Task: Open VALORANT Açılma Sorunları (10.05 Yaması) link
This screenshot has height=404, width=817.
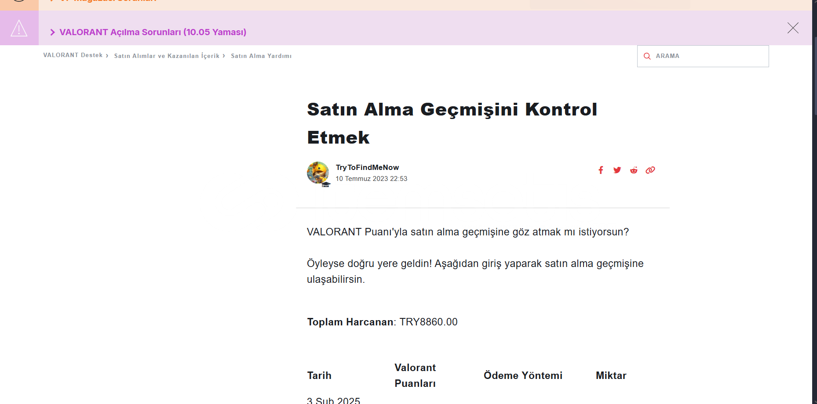Action: [153, 32]
